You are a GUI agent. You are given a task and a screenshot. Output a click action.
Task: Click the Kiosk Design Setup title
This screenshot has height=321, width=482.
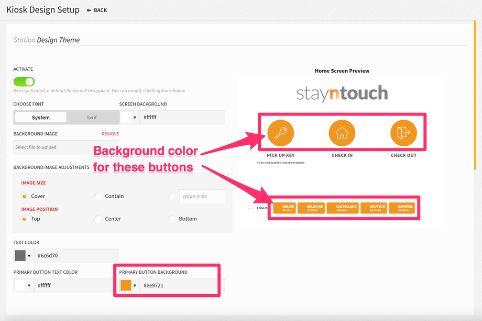click(43, 10)
